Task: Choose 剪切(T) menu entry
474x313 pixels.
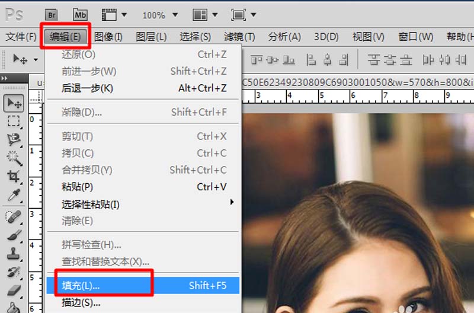Action: [x=143, y=137]
